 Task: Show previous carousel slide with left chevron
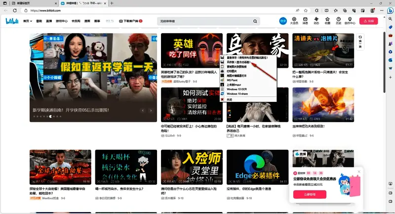pyautogui.click(x=143, y=110)
